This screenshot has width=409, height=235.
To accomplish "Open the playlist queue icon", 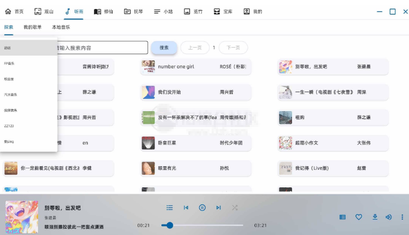I will [170, 208].
